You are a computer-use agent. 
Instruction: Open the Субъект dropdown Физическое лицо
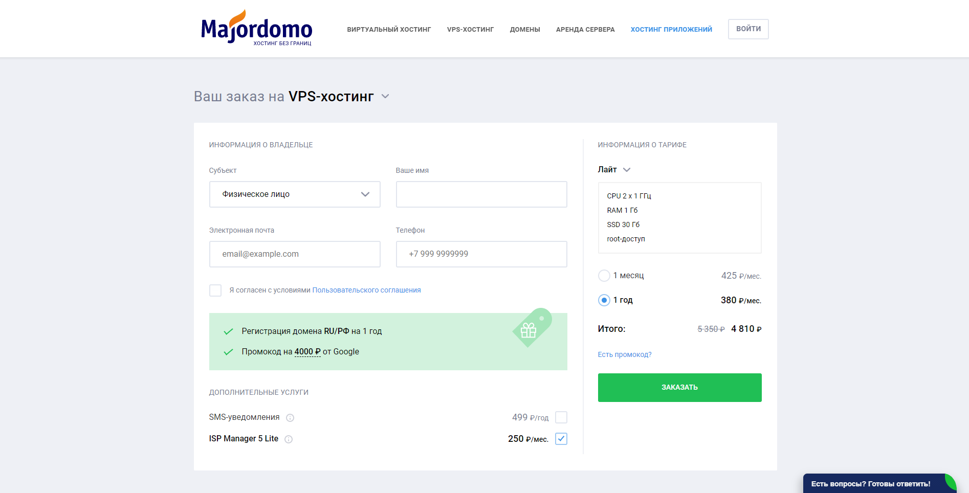(x=295, y=194)
